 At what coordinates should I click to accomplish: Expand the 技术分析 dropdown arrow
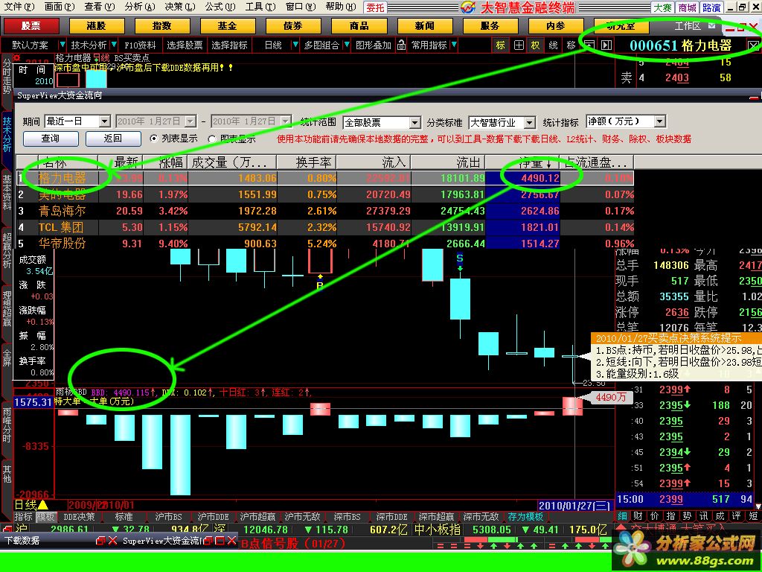[x=113, y=45]
